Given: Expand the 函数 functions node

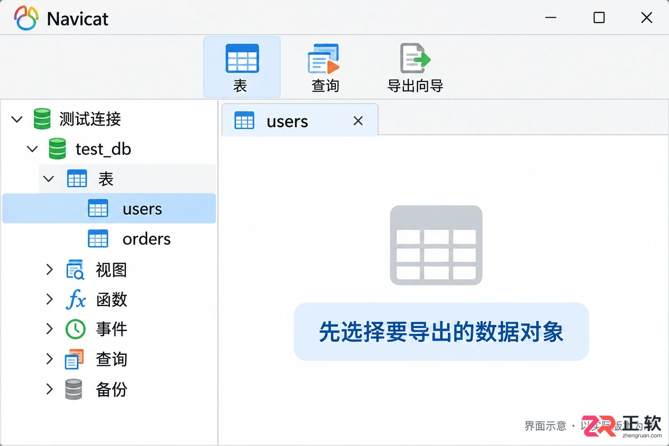Looking at the screenshot, I should click(50, 299).
